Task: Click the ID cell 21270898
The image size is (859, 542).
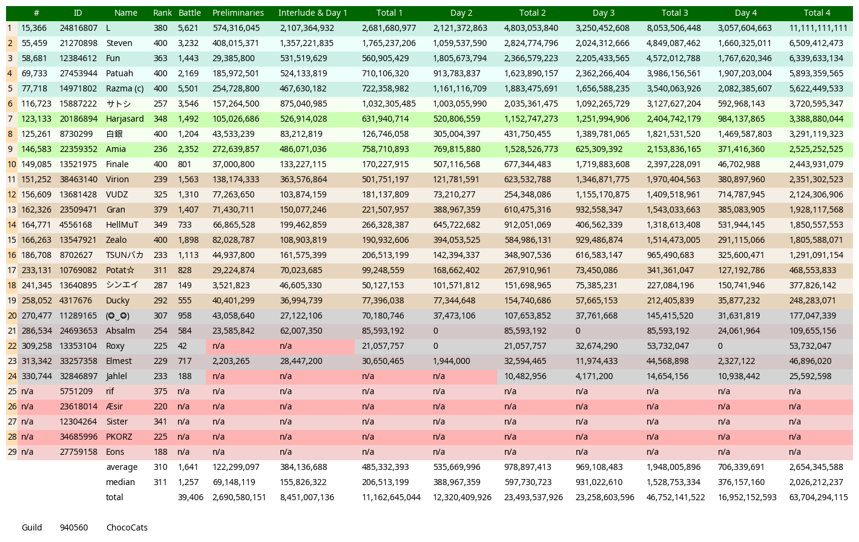Action: 79,43
